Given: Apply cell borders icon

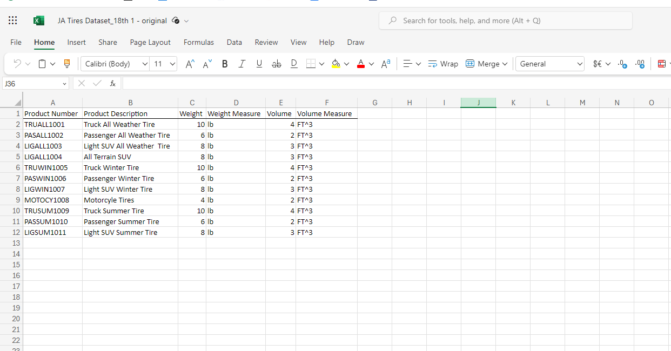Looking at the screenshot, I should point(311,64).
